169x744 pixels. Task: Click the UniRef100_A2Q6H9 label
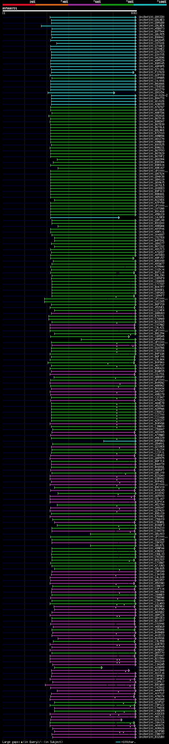pos(151,667)
